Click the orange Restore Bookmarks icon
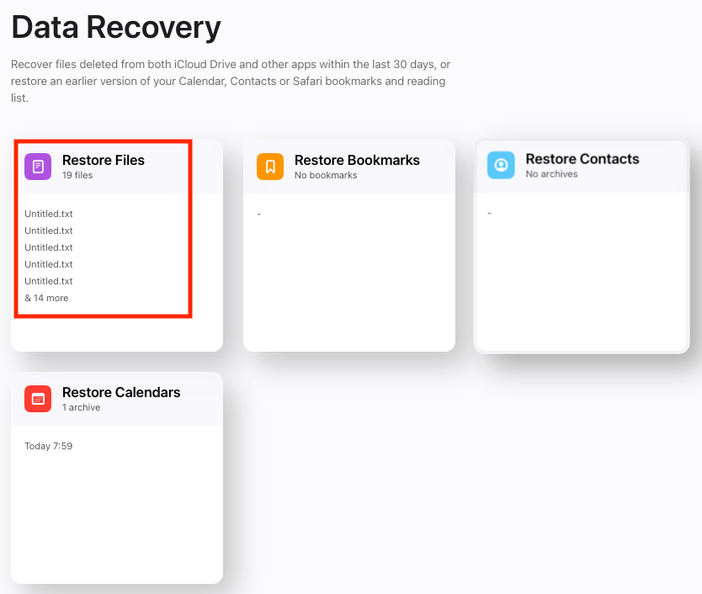This screenshot has width=702, height=594. tap(269, 166)
